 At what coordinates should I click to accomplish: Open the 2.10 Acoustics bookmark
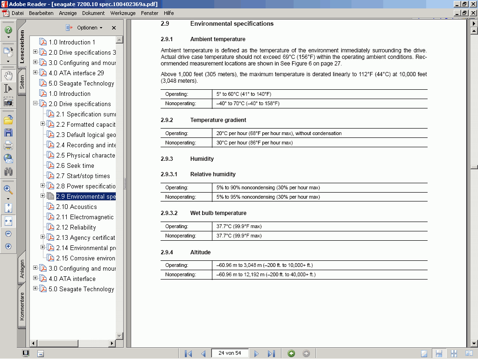tap(77, 207)
